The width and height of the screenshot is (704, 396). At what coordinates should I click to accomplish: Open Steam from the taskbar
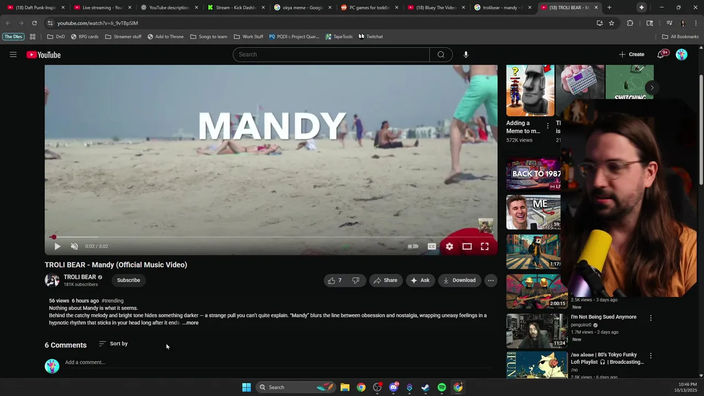425,387
